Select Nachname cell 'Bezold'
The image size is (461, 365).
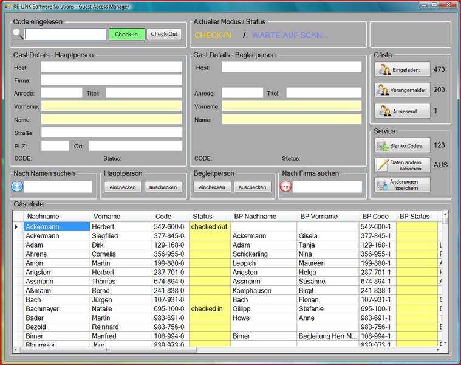[x=57, y=327]
